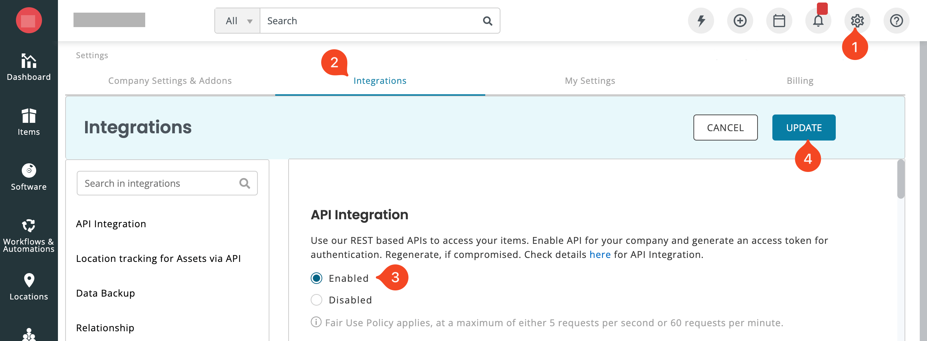Select Relationship in the list
This screenshot has height=341, width=927.
(x=105, y=328)
